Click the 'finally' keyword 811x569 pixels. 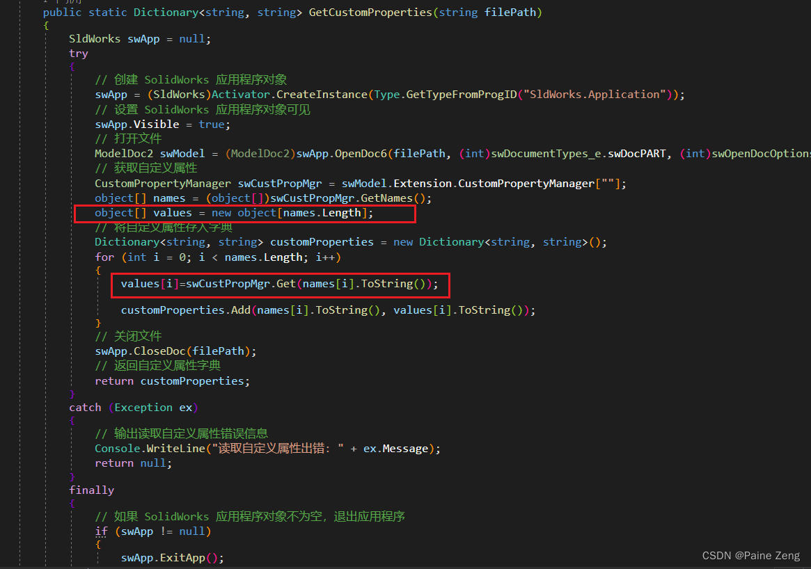pos(92,490)
